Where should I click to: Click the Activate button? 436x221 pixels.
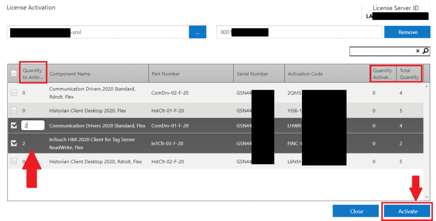pos(407,211)
